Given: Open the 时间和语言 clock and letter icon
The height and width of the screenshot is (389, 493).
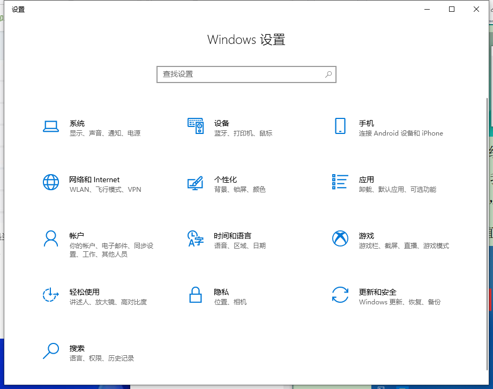Looking at the screenshot, I should pyautogui.click(x=196, y=238).
